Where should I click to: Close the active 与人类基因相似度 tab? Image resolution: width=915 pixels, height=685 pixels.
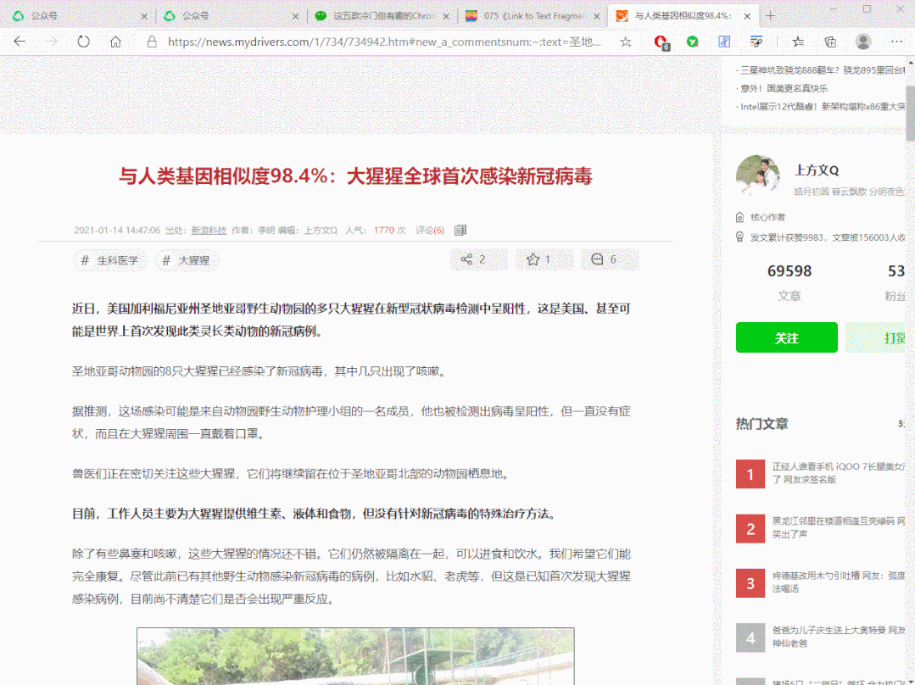click(748, 16)
